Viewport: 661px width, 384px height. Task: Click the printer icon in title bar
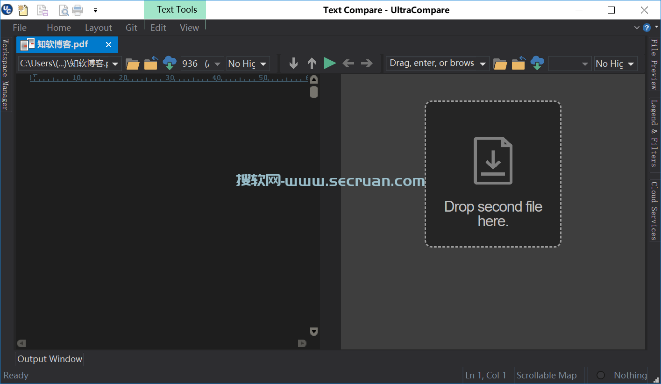(x=78, y=9)
